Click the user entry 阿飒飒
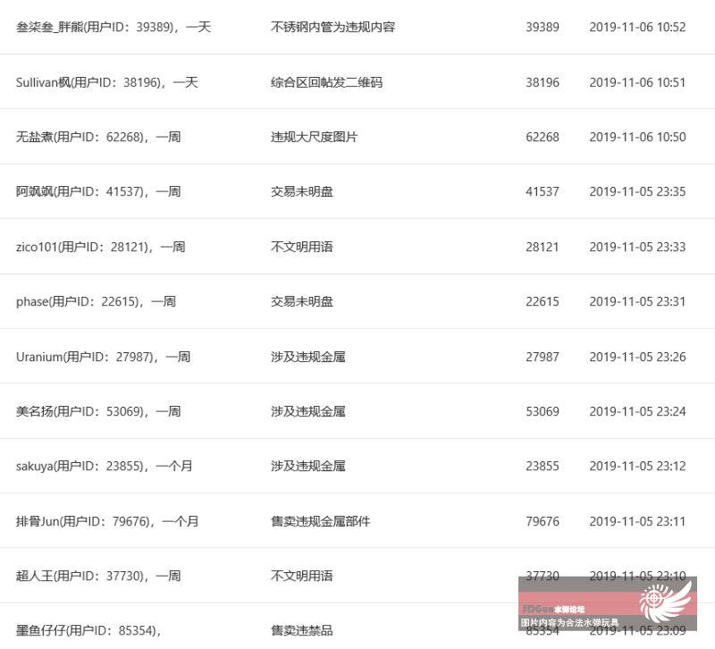 click(x=98, y=191)
